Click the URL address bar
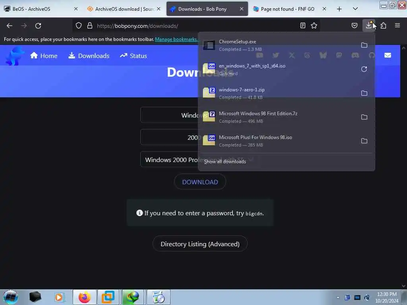The height and width of the screenshot is (305, 407). 197,26
